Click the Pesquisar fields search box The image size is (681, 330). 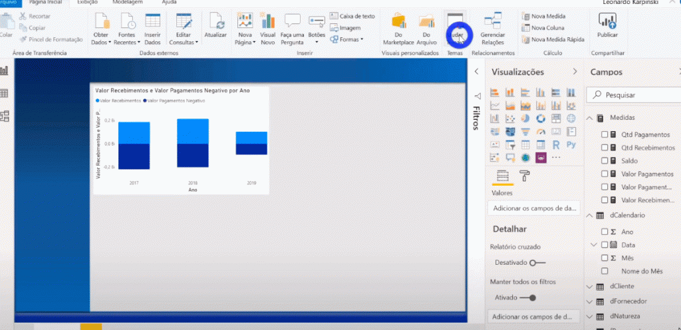[x=634, y=94]
